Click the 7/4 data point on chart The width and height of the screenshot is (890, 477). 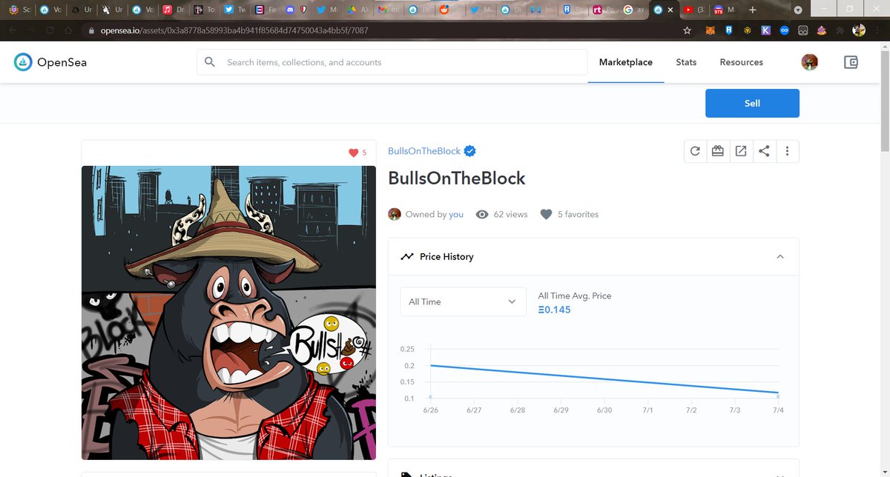coord(777,393)
